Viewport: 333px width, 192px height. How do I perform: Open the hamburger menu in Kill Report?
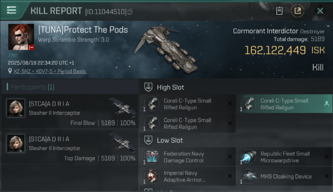(x=12, y=10)
